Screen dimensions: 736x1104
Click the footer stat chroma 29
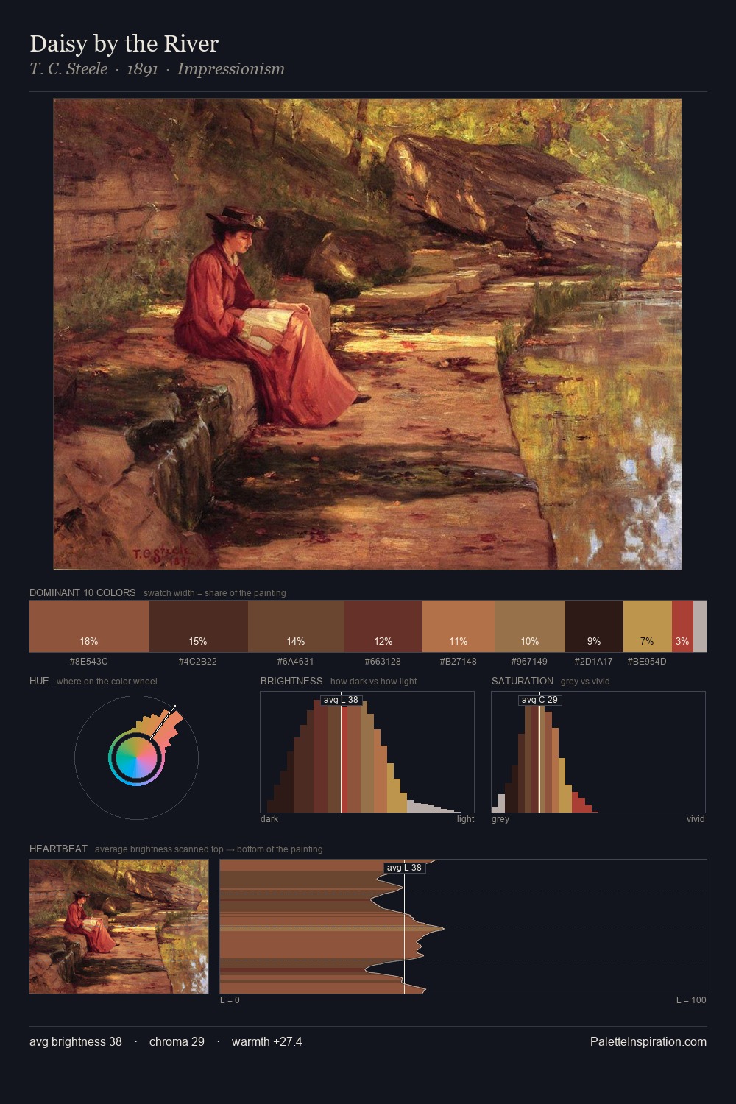click(x=177, y=1041)
